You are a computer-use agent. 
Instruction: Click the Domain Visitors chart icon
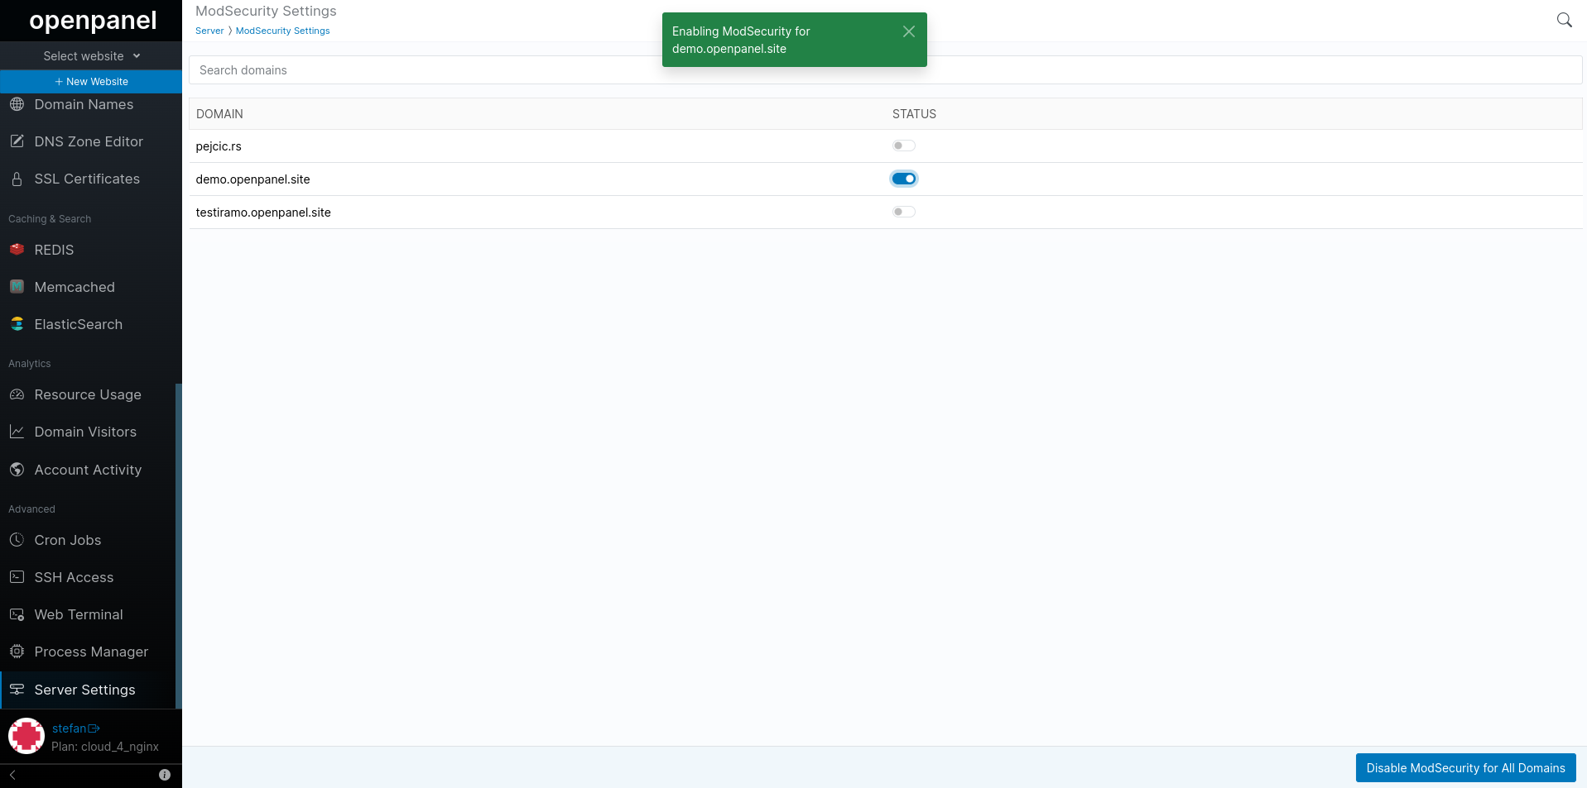click(17, 432)
